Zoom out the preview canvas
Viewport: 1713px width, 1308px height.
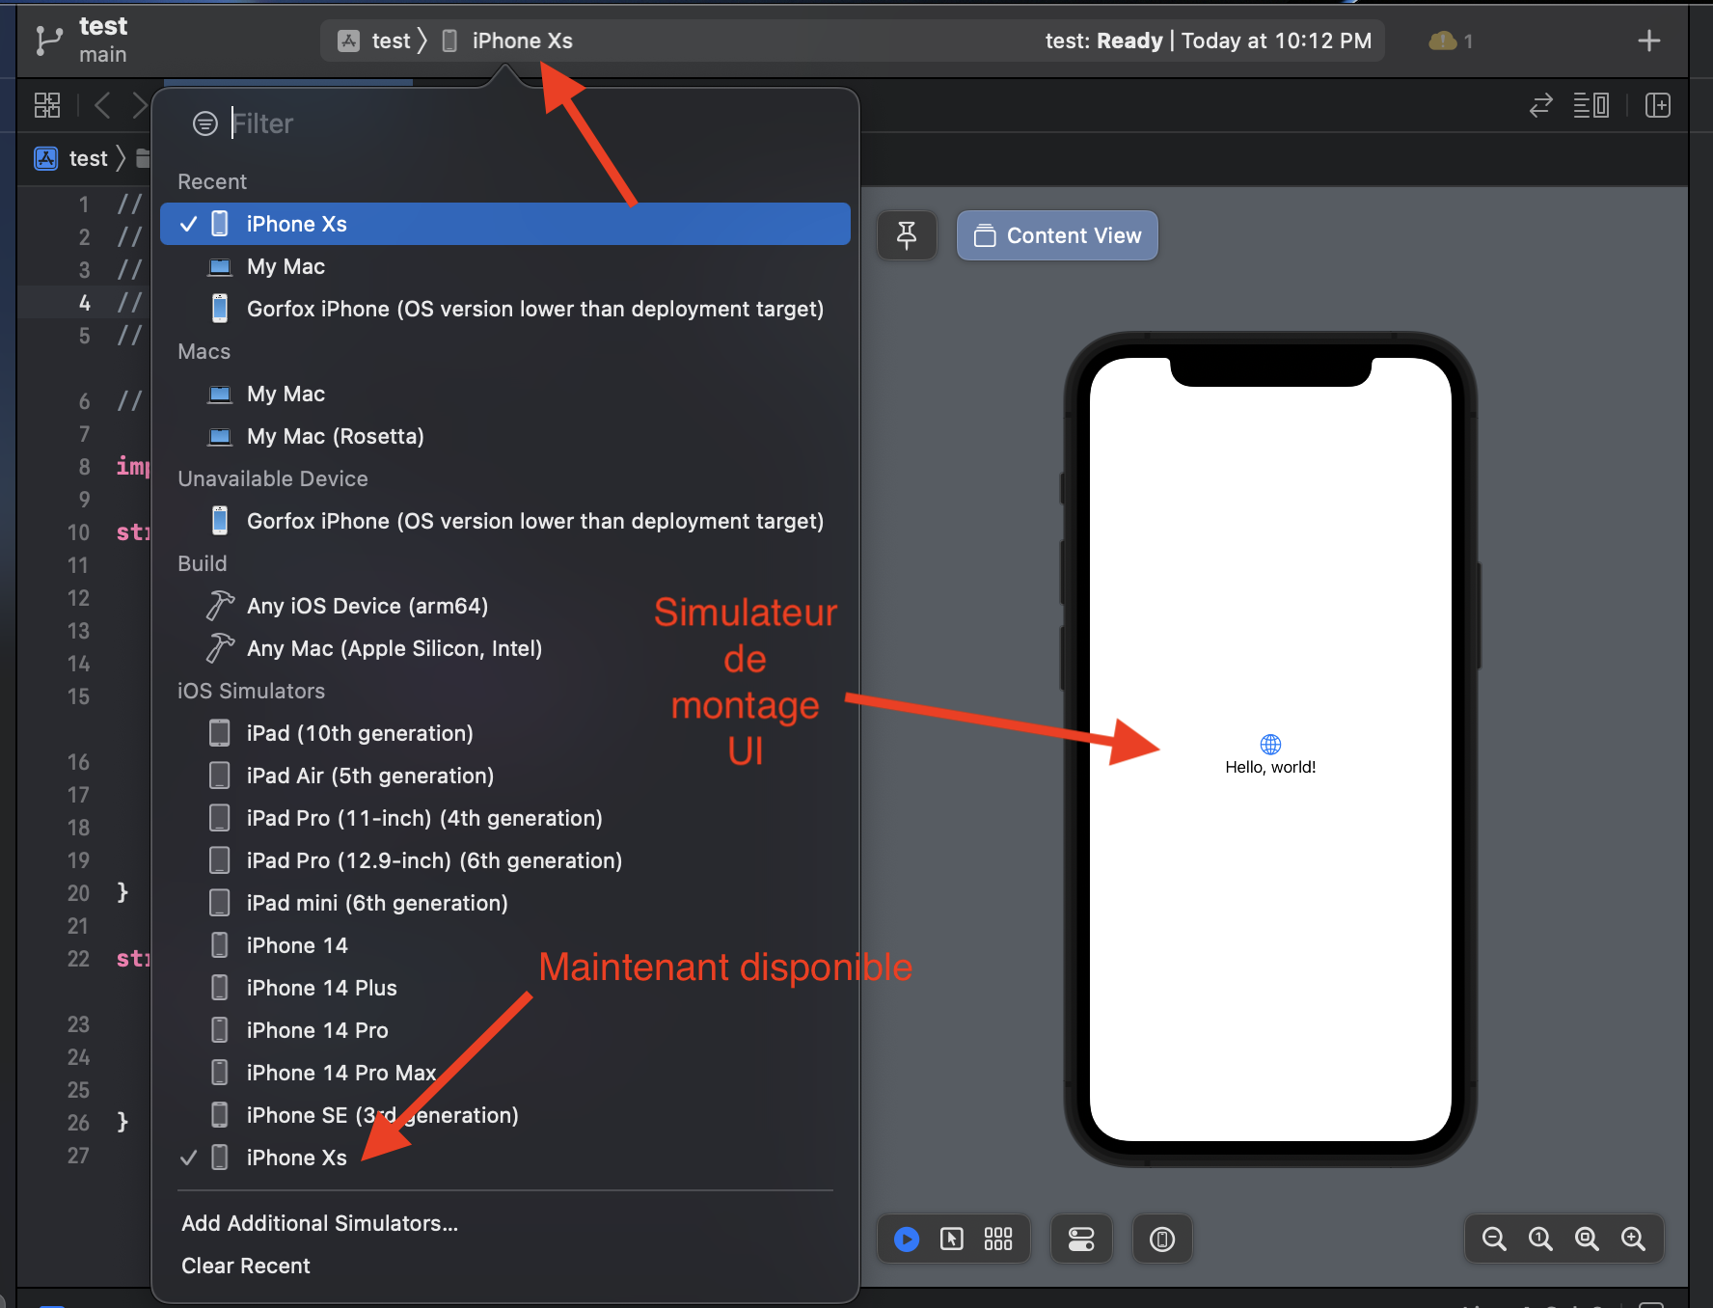point(1494,1239)
